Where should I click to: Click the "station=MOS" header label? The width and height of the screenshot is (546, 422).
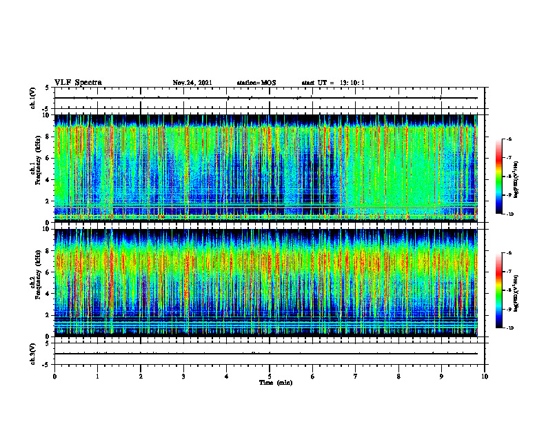click(x=256, y=83)
